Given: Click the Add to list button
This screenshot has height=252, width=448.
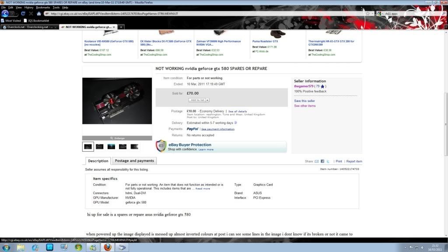Looking at the screenshot, I should click(x=197, y=100).
